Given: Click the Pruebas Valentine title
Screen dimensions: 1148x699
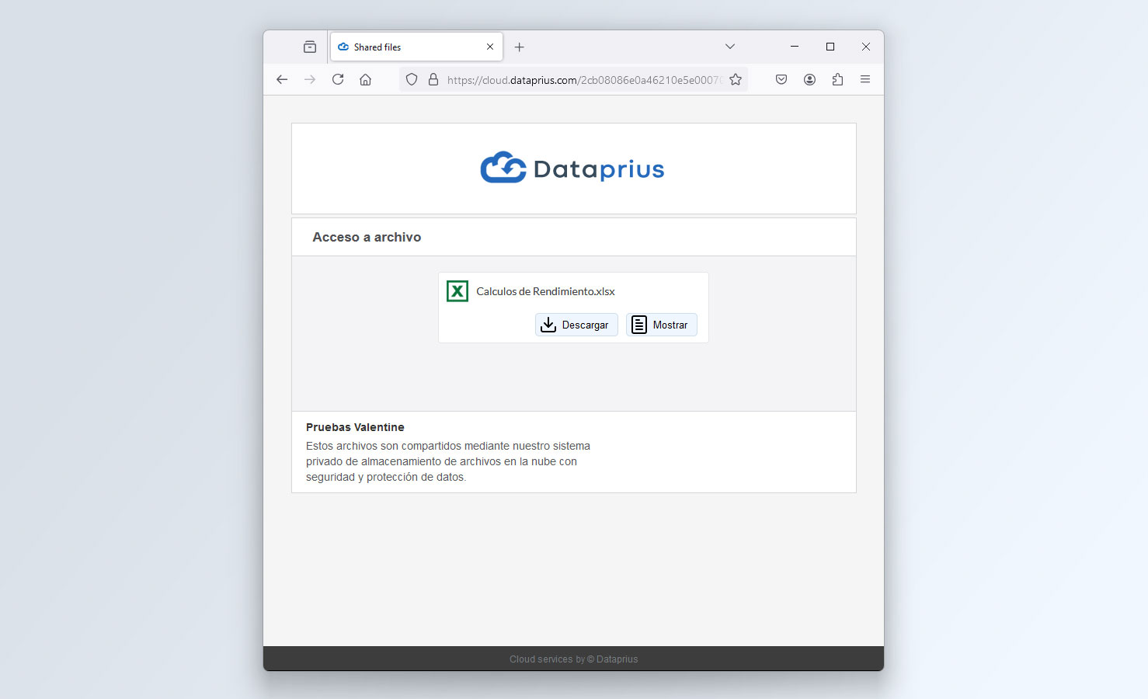Looking at the screenshot, I should [355, 427].
